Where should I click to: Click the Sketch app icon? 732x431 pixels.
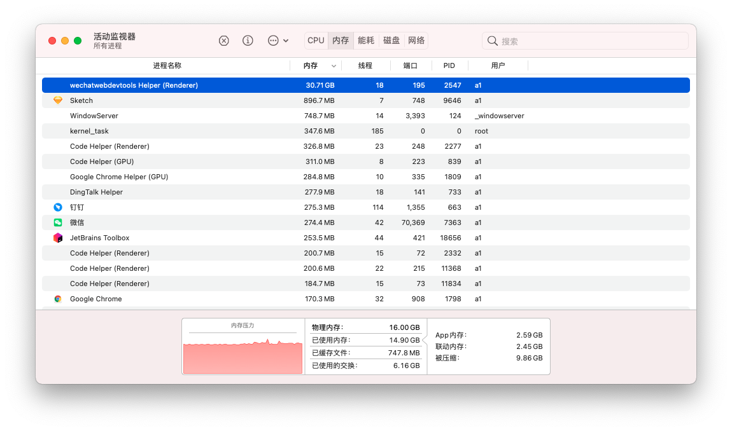[x=58, y=100]
